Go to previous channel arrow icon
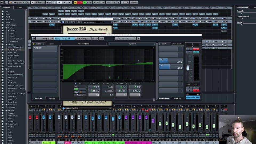256x144 pixels. coord(94,39)
